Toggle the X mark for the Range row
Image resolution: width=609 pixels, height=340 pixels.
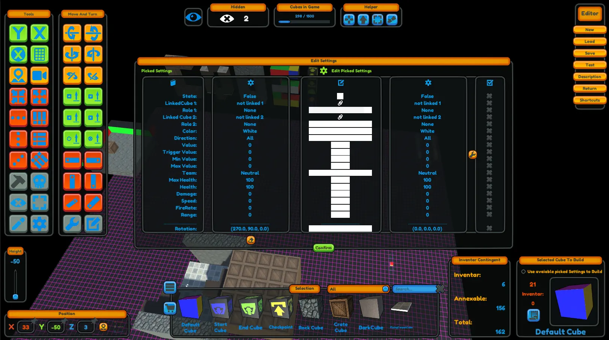[489, 214]
